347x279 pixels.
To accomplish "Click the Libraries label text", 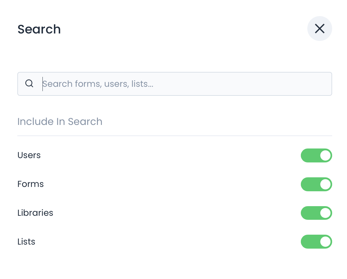I will pyautogui.click(x=35, y=213).
